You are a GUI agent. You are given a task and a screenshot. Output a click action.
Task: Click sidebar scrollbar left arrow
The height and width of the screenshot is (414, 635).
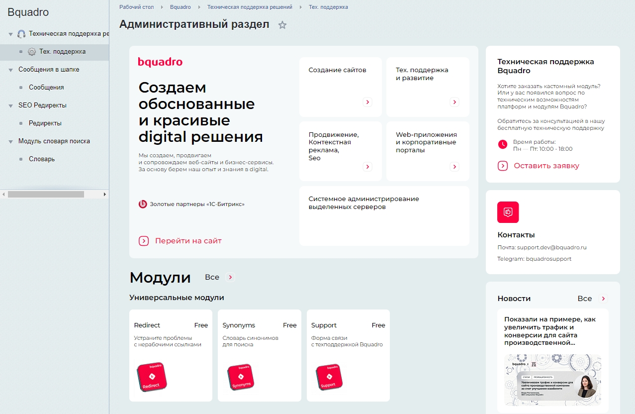(3, 195)
